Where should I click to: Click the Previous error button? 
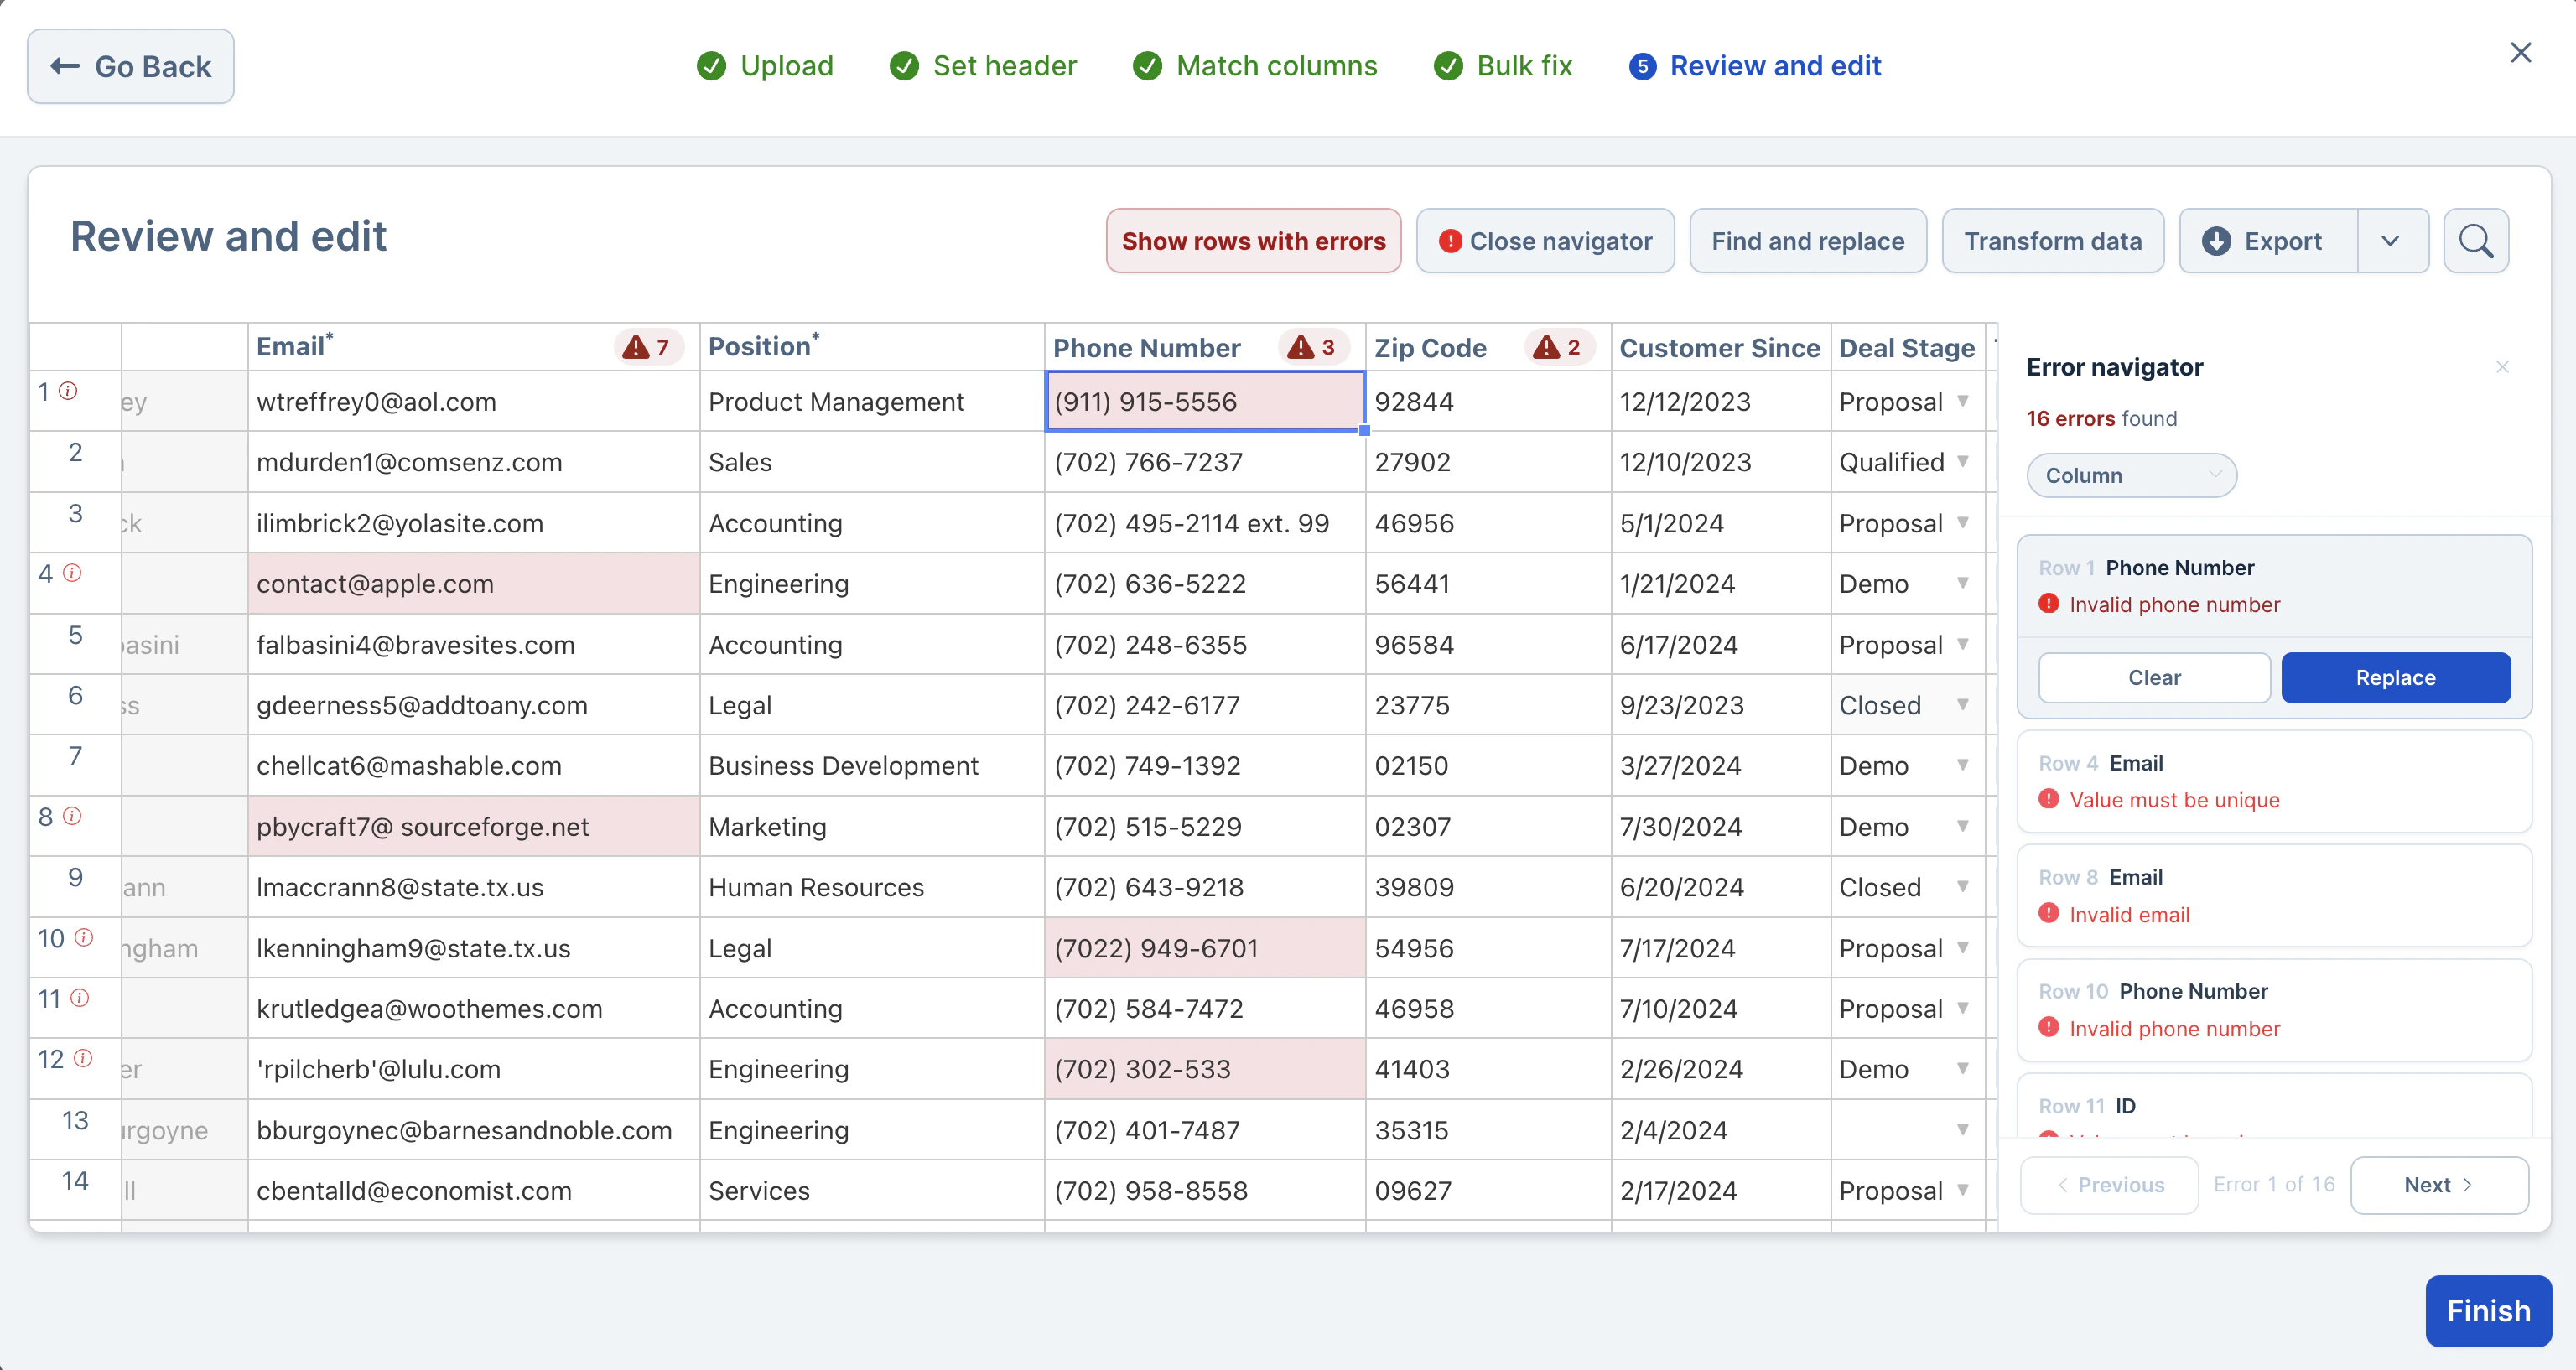2109,1185
